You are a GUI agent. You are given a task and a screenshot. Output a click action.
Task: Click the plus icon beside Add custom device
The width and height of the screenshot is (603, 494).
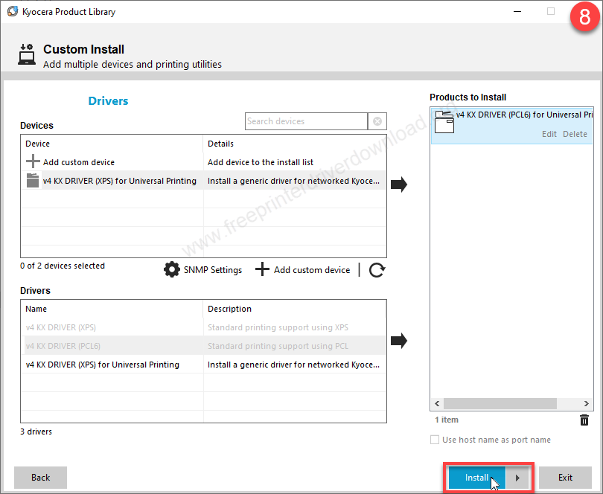(x=262, y=269)
